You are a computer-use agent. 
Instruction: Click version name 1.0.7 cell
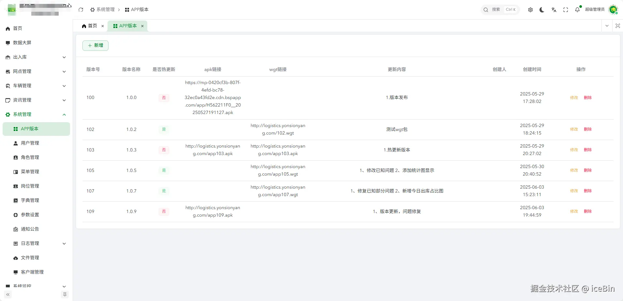131,191
